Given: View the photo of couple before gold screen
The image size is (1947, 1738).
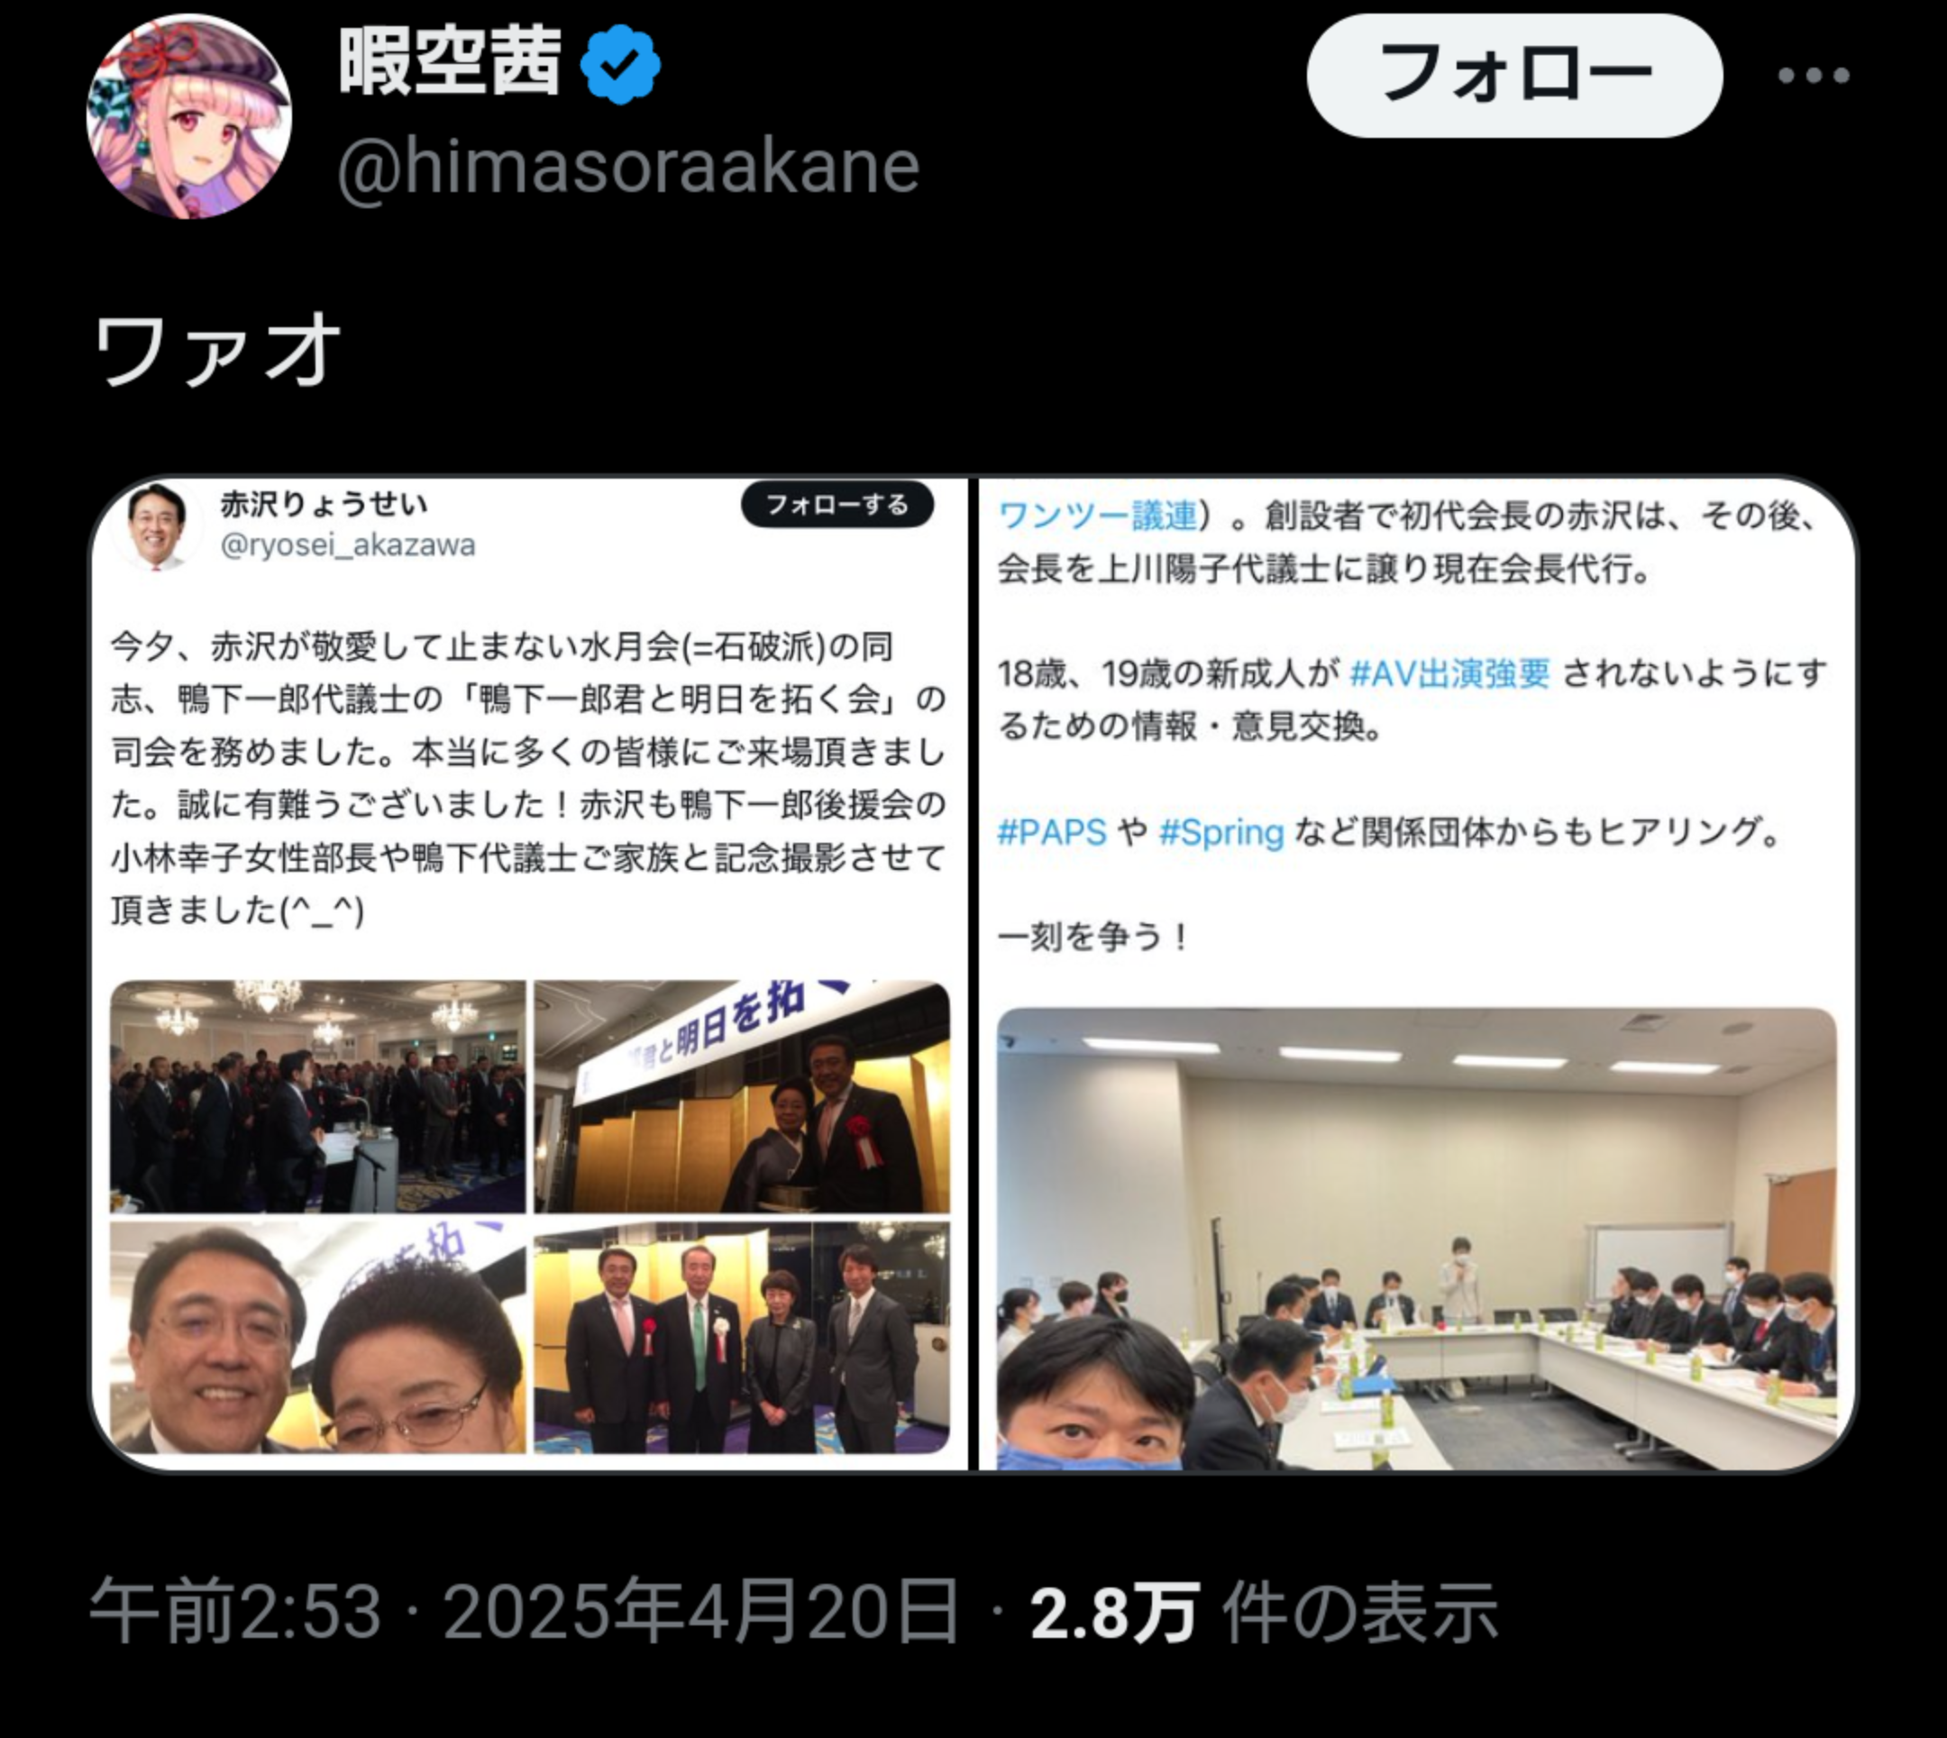Looking at the screenshot, I should pyautogui.click(x=742, y=1096).
